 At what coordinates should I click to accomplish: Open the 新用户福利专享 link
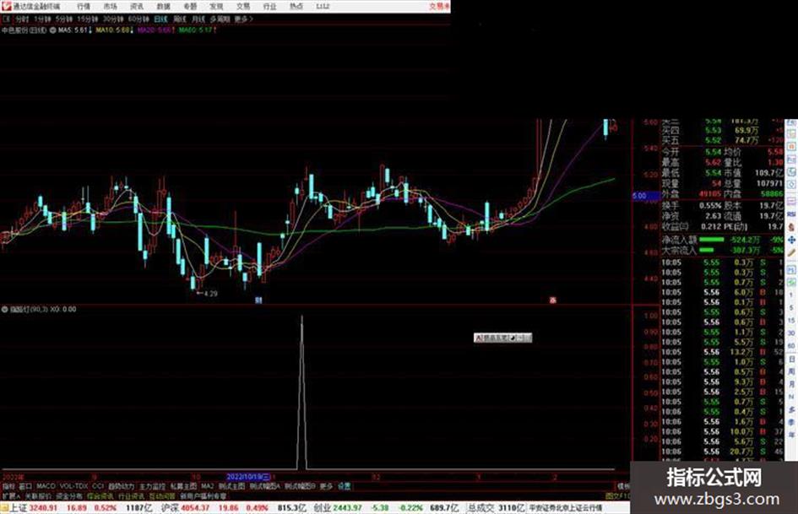(x=203, y=496)
